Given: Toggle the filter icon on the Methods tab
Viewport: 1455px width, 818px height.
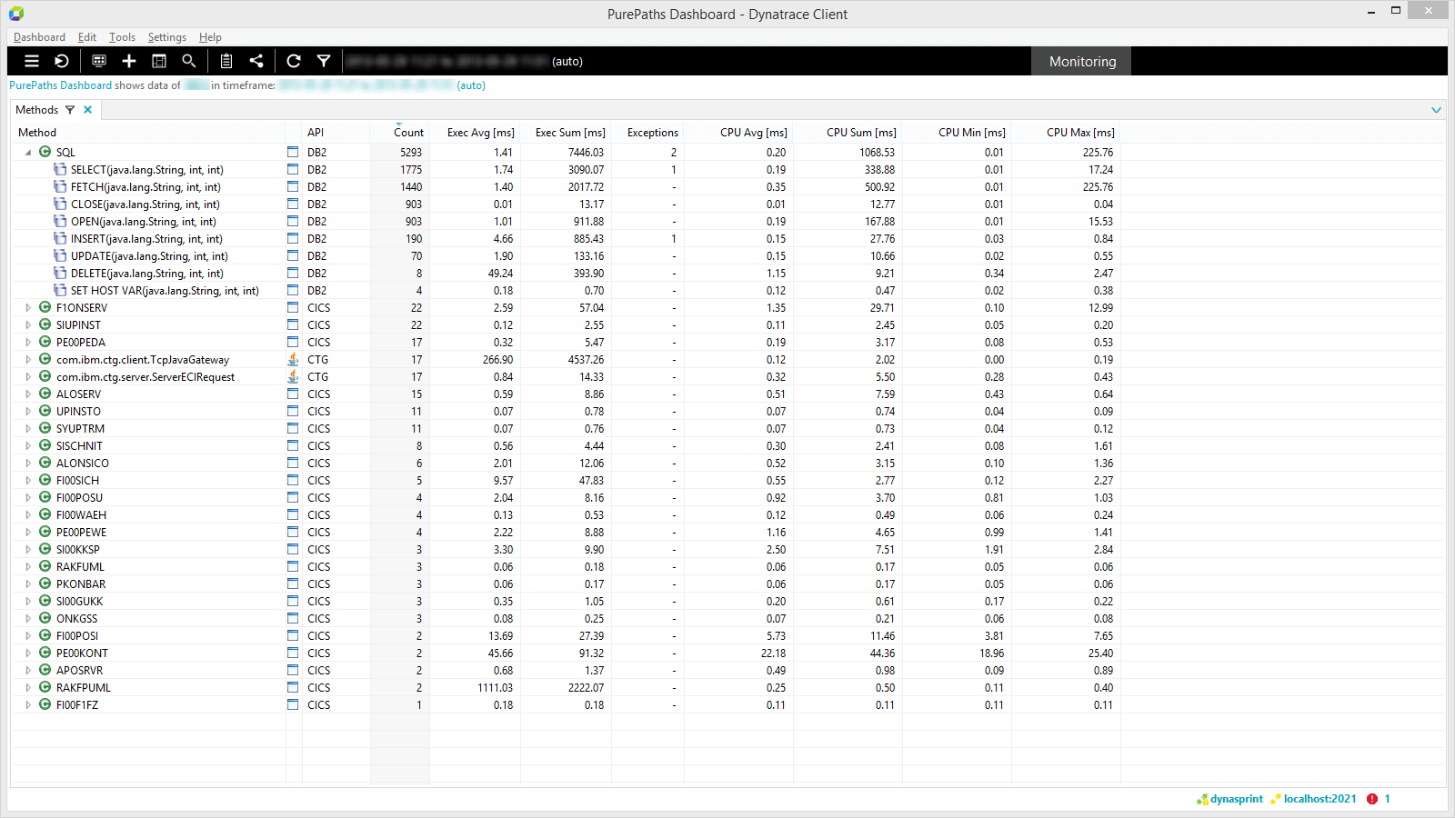Looking at the screenshot, I should pyautogui.click(x=70, y=109).
